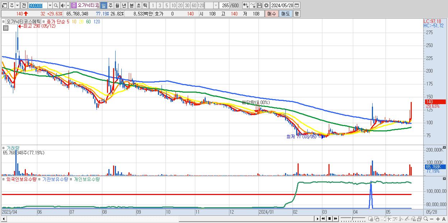The width and height of the screenshot is (448, 223).
Task: Click the overlapping windows copy icon
Action: [x=377, y=219]
